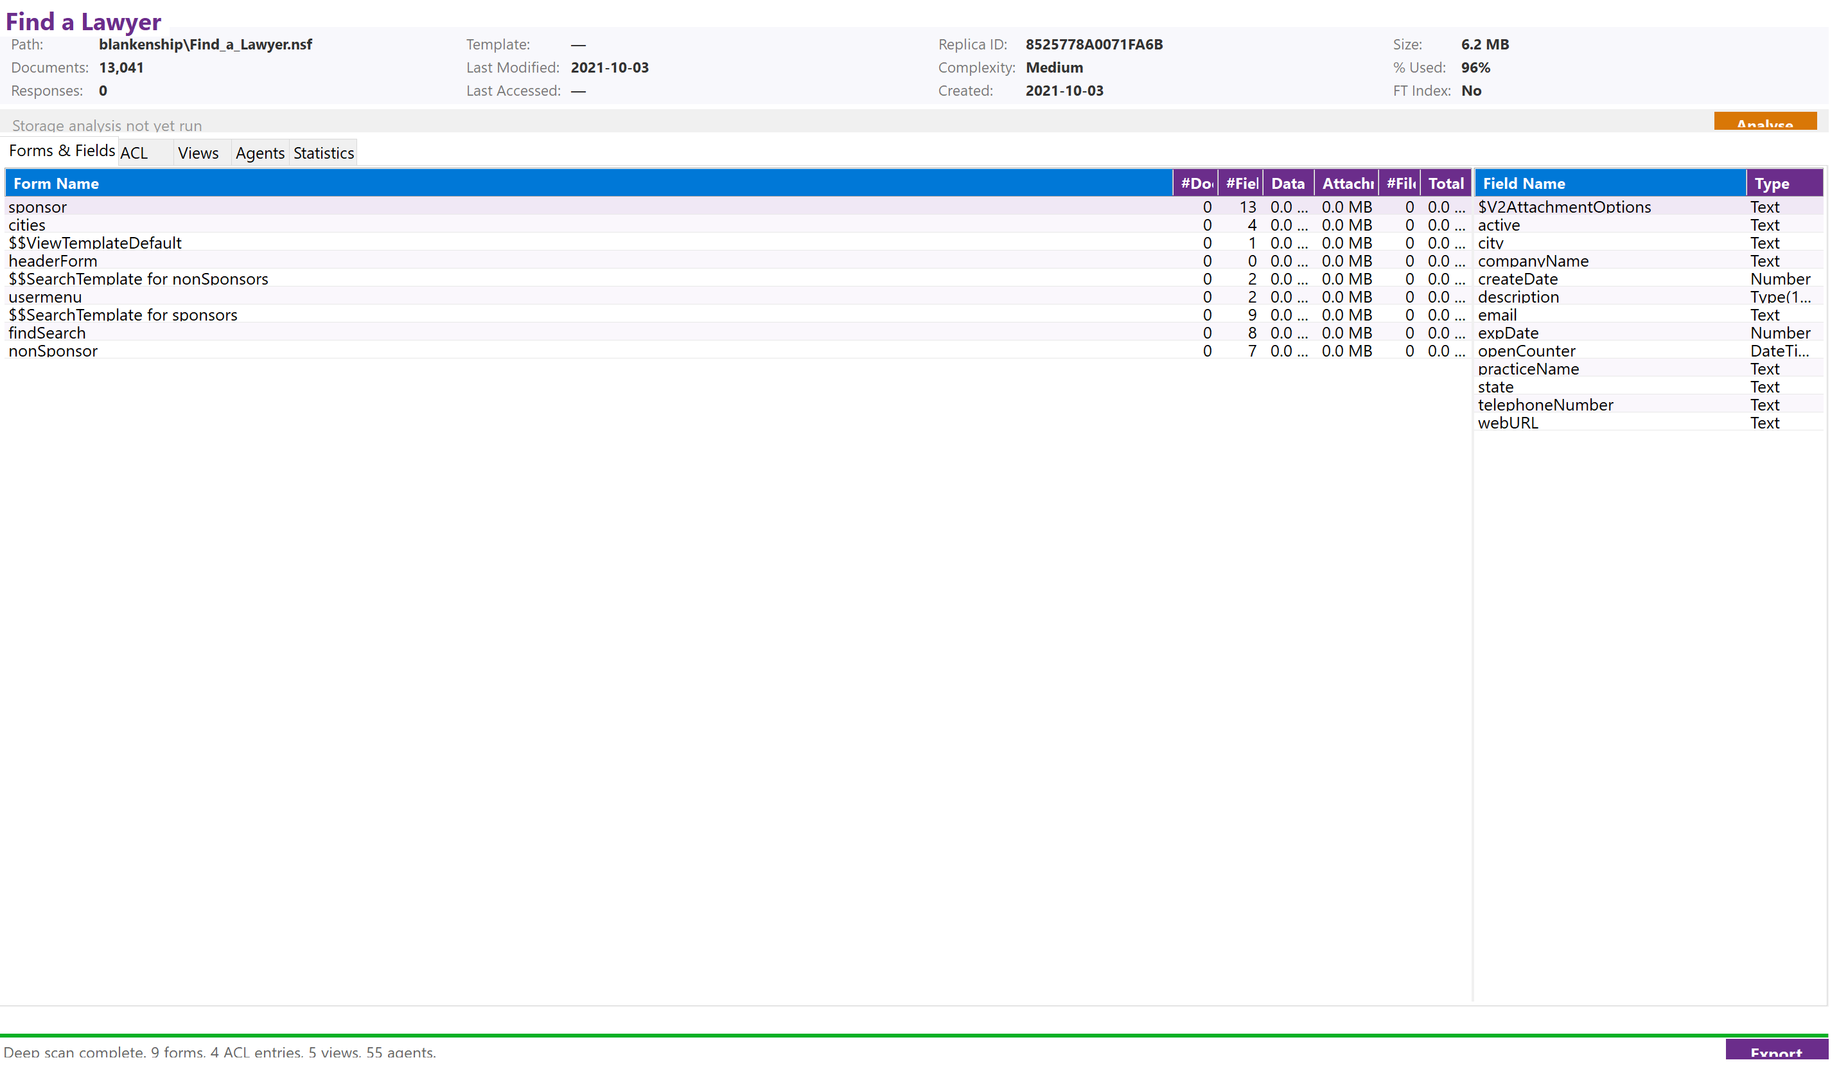Viewport: 1839px width, 1069px height.
Task: Sort by the Field Name column header
Action: [x=1523, y=183]
